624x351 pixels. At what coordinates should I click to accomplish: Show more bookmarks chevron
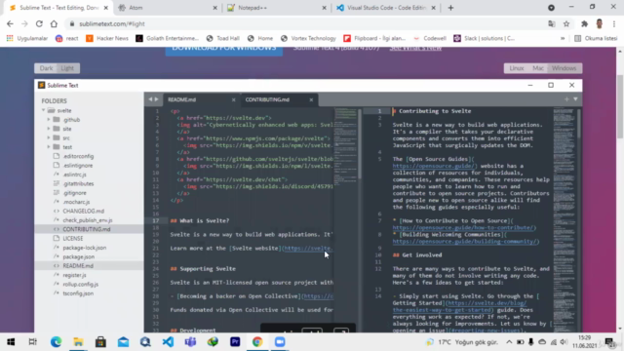[x=563, y=38]
